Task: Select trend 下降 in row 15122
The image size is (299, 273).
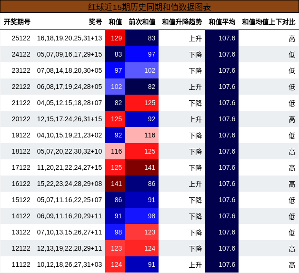Action: coord(195,201)
